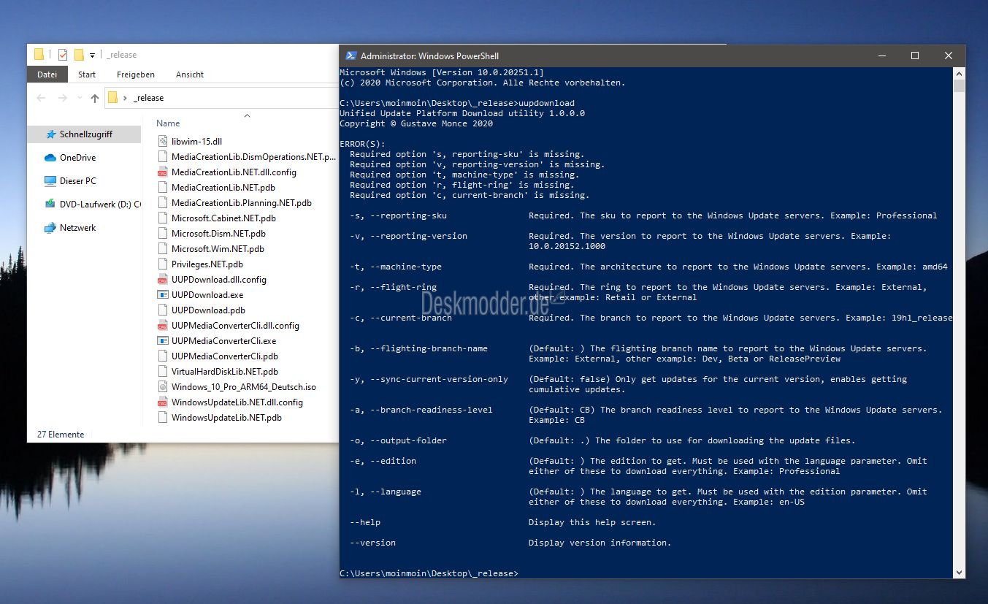
Task: Open the quick access toolbar customize dropdown
Action: coord(93,56)
